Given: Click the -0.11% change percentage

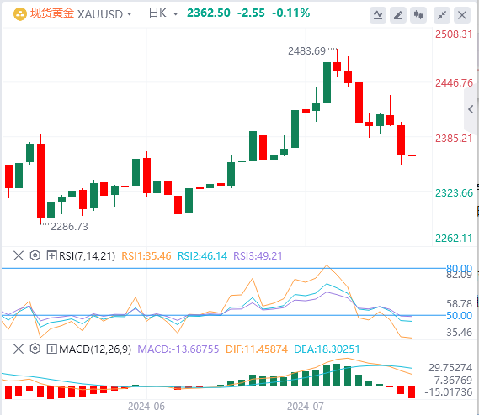Looking at the screenshot, I should click(x=290, y=13).
